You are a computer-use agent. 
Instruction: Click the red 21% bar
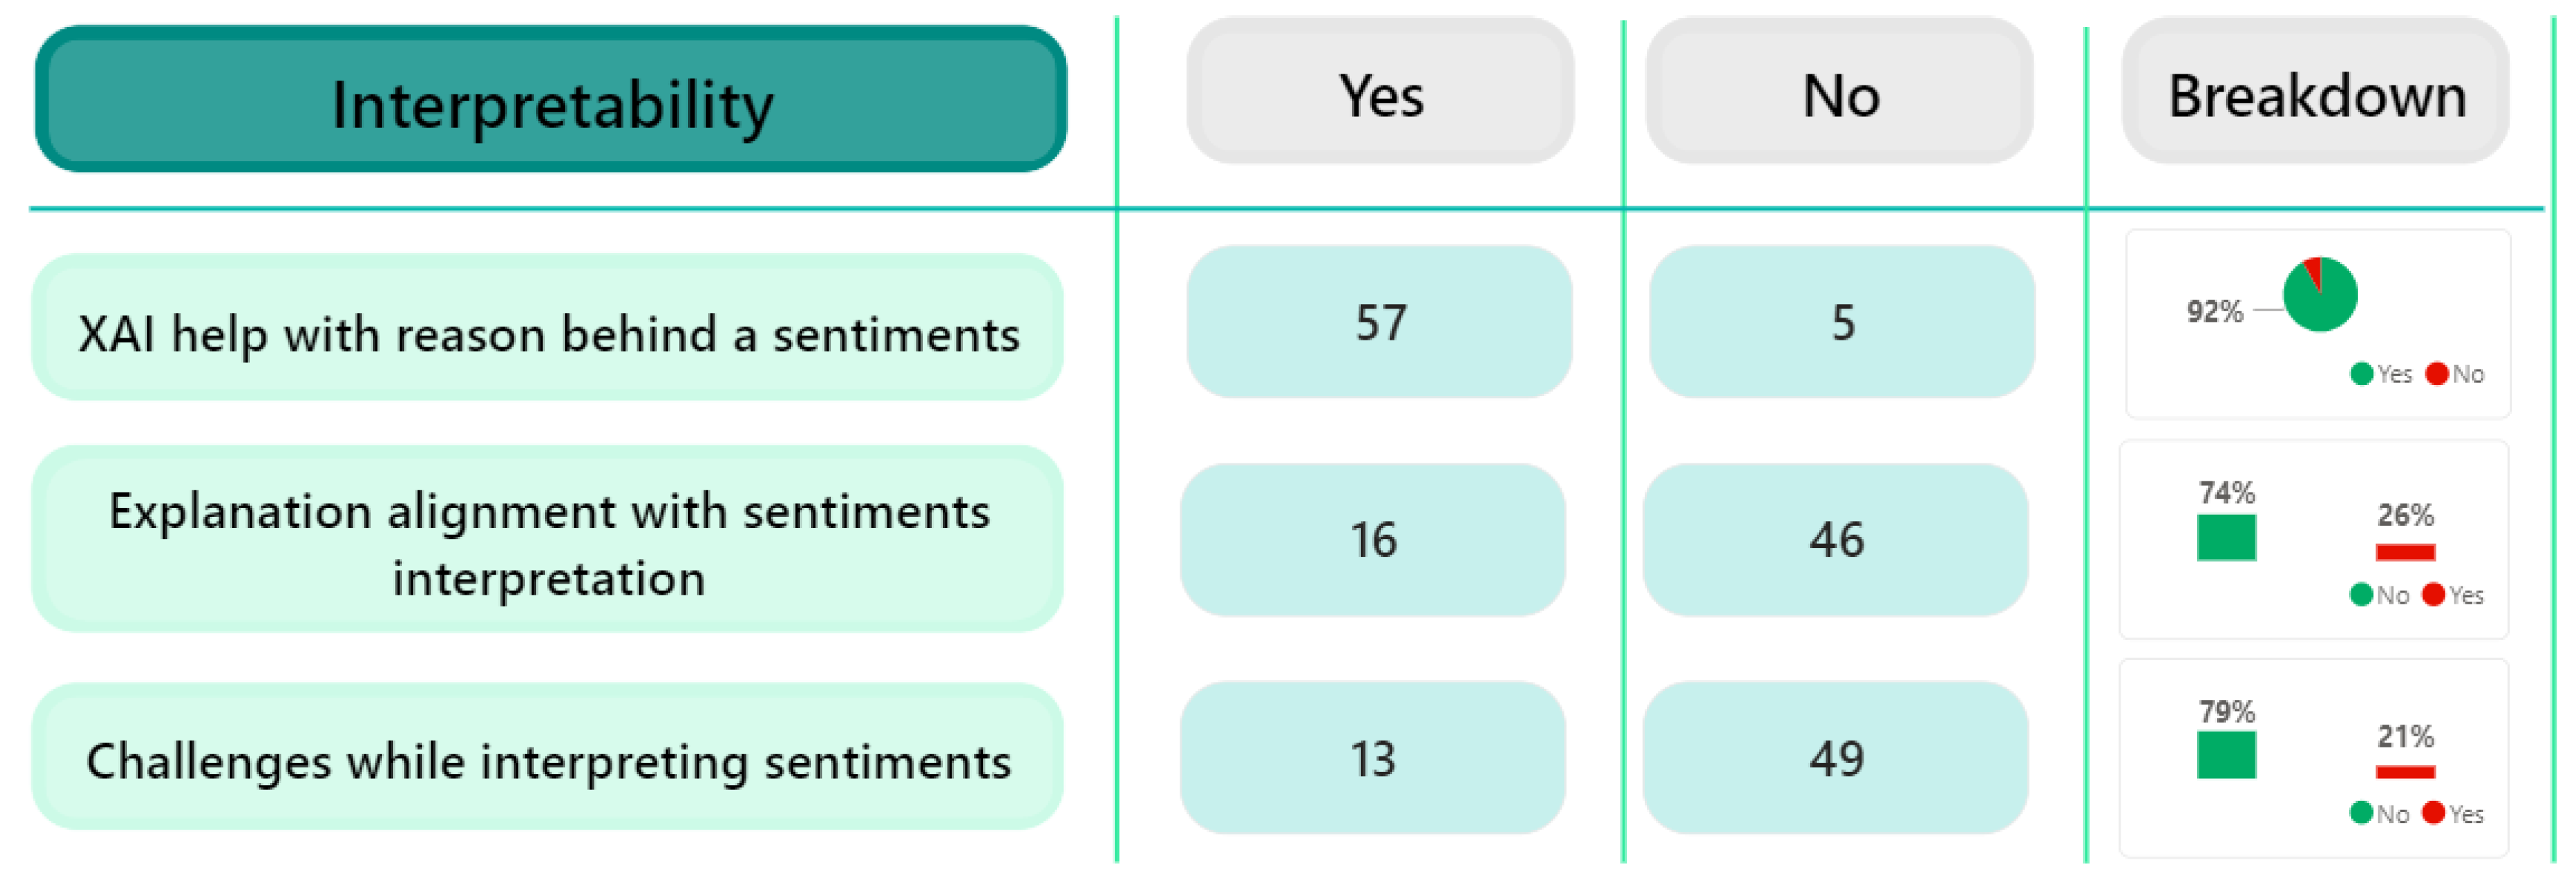click(x=2405, y=771)
